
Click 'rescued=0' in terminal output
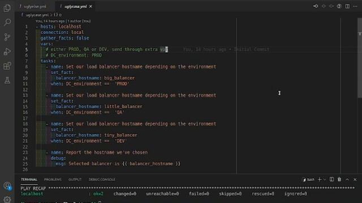click(x=263, y=194)
